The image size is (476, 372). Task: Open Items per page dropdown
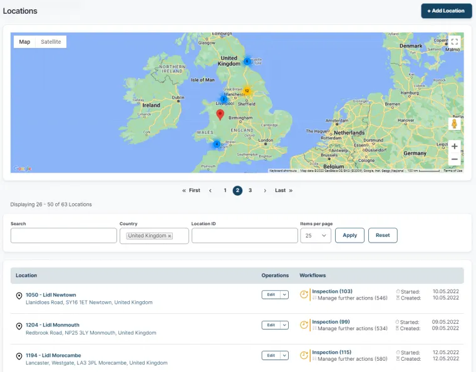316,235
